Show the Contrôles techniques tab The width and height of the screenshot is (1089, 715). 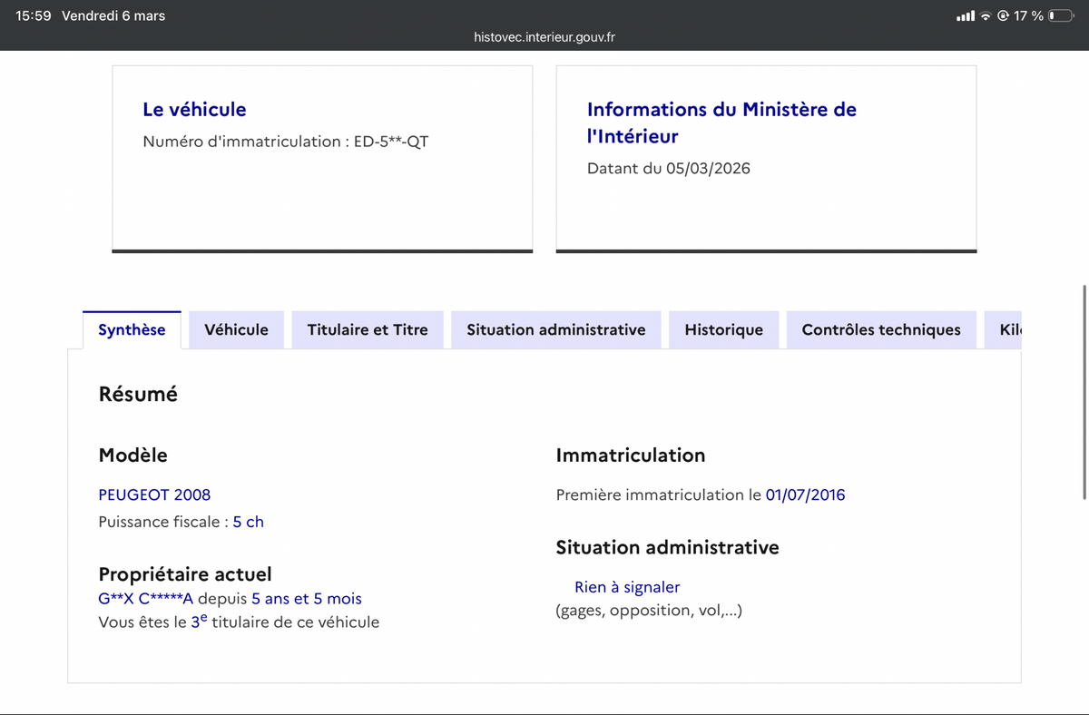pos(880,330)
